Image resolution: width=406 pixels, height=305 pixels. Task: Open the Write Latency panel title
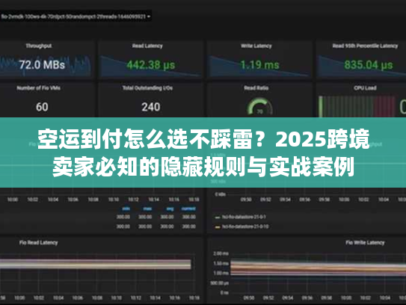[x=256, y=46]
